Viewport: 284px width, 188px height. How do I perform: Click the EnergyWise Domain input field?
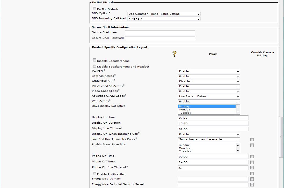(213, 179)
